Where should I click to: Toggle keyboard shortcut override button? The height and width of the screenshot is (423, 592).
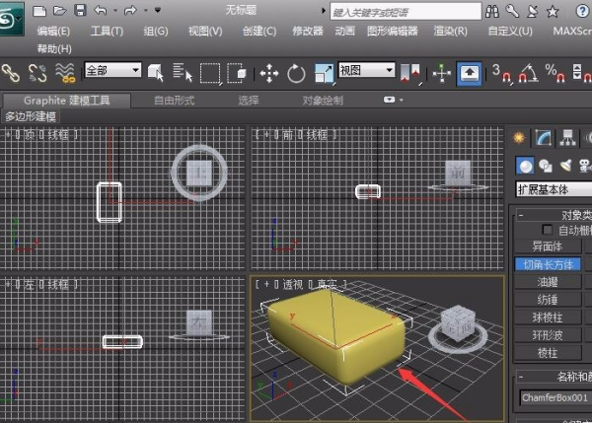point(469,73)
